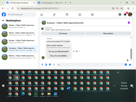Open the zoom magnifier in address bar
Image resolution: width=136 pixels, height=102 pixels.
click(117, 8)
